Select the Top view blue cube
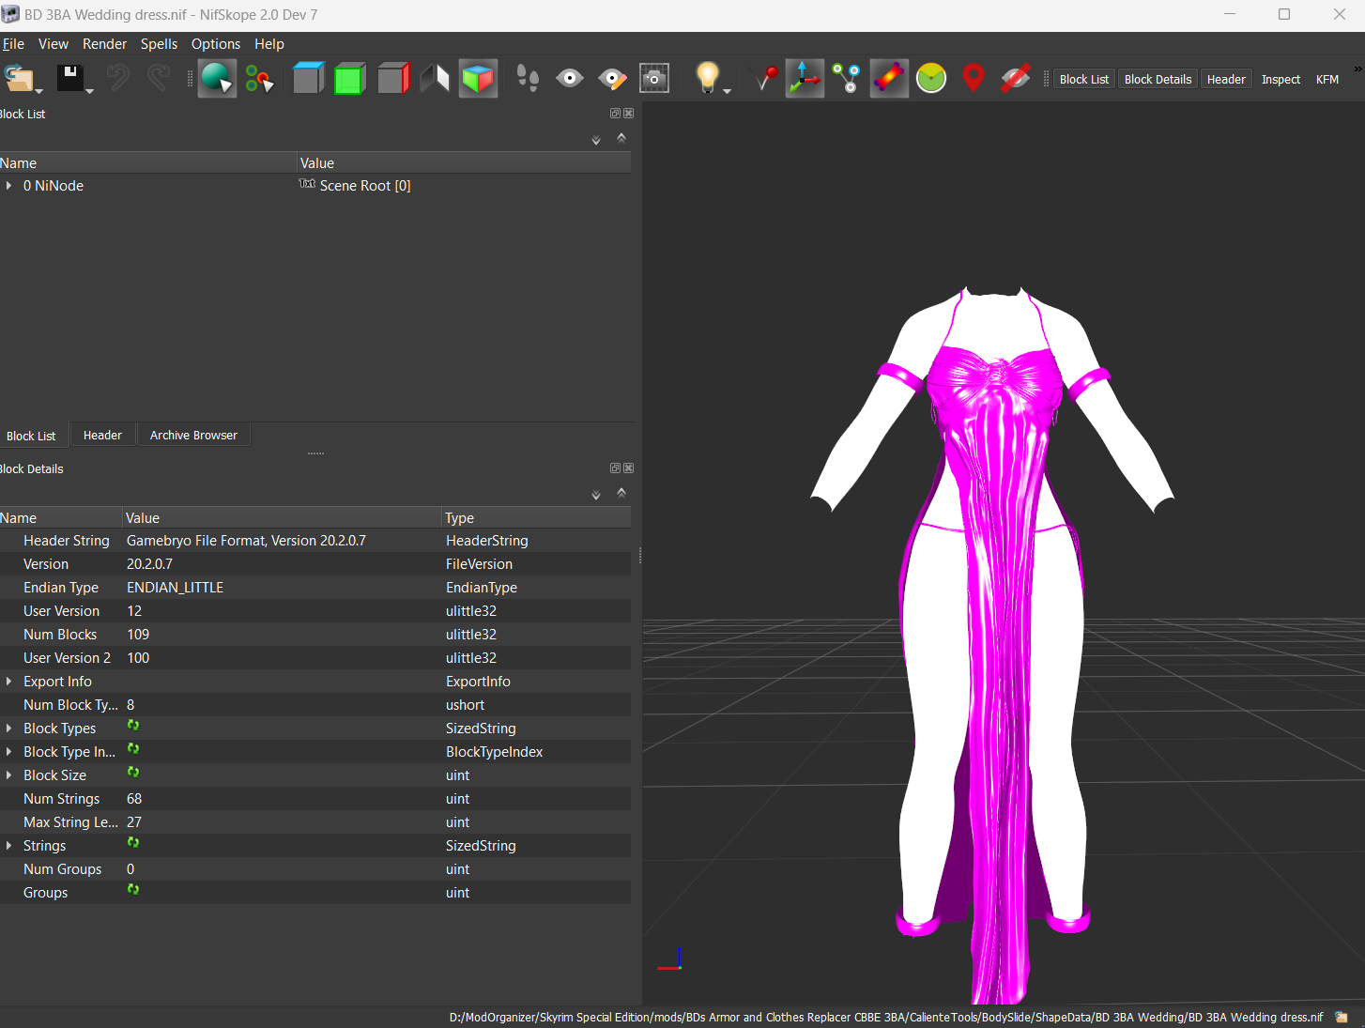This screenshot has height=1028, width=1365. click(x=308, y=79)
